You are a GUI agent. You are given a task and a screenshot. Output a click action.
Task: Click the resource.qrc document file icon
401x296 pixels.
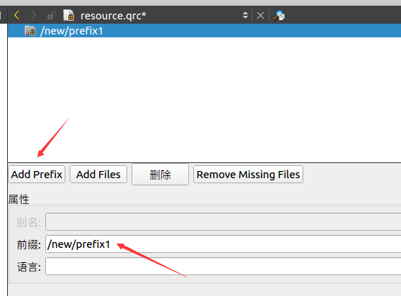point(69,15)
